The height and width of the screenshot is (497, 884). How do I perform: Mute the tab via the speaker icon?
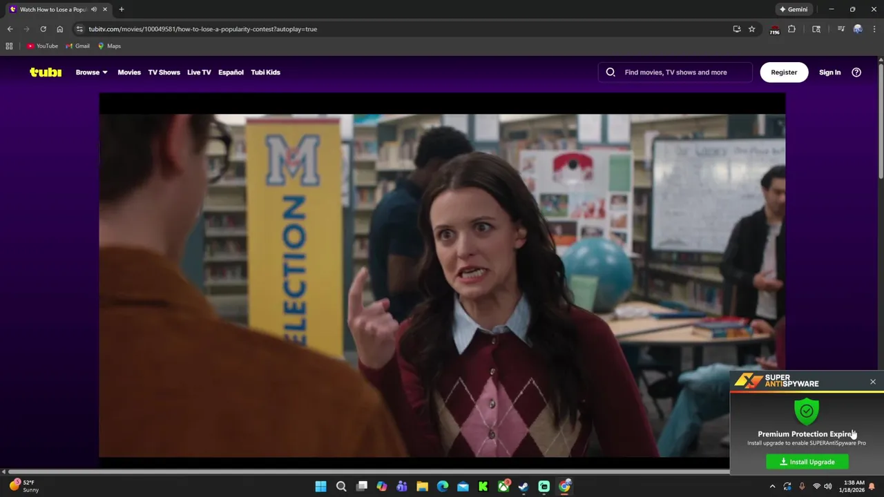click(x=94, y=10)
